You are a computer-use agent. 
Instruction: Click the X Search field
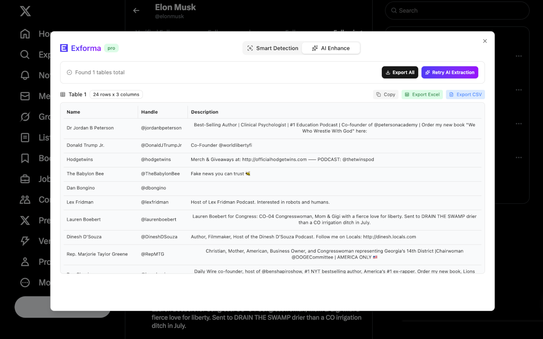pos(457,11)
